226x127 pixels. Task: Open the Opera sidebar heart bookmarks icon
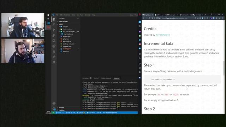point(140,64)
